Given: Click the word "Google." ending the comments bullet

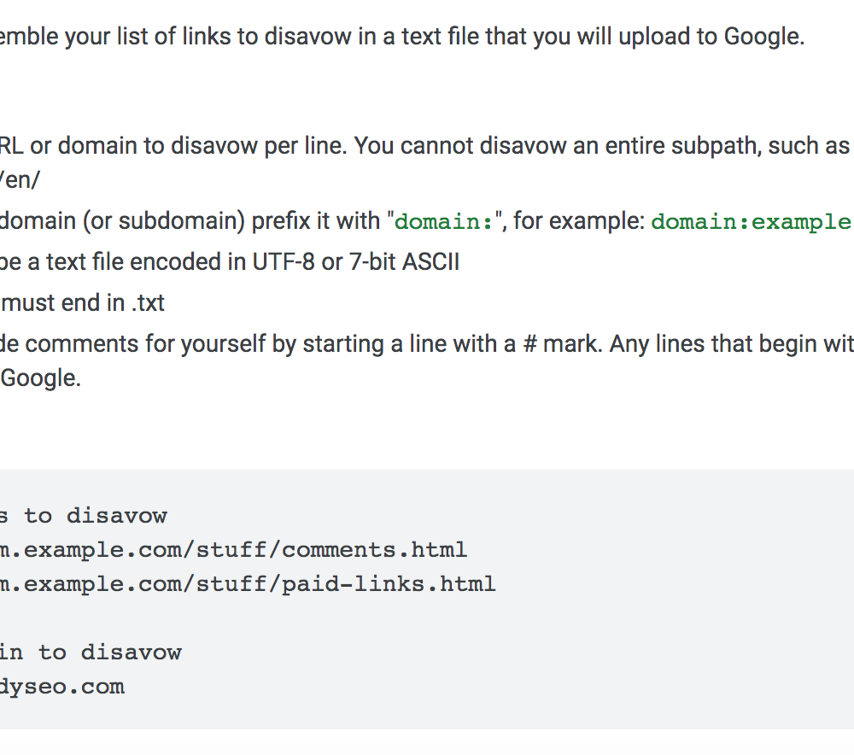Looking at the screenshot, I should pyautogui.click(x=41, y=378).
